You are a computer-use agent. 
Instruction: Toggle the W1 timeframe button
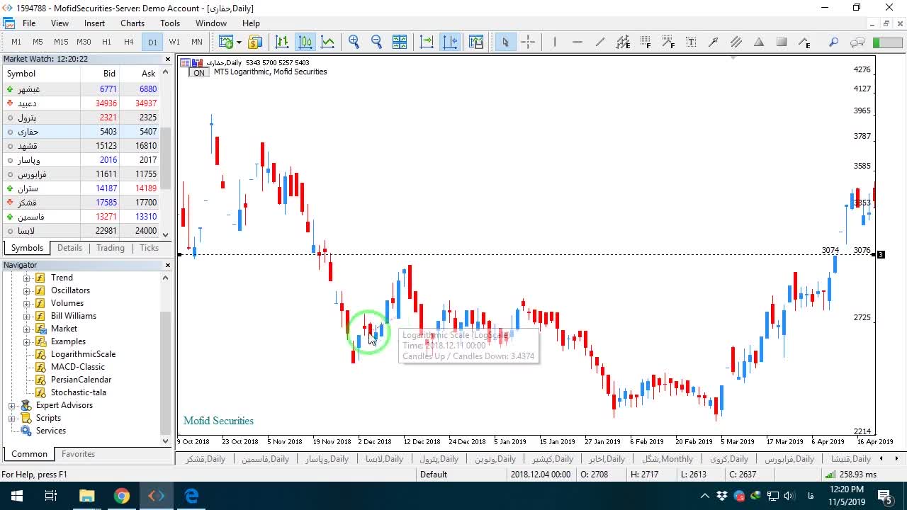(x=174, y=42)
